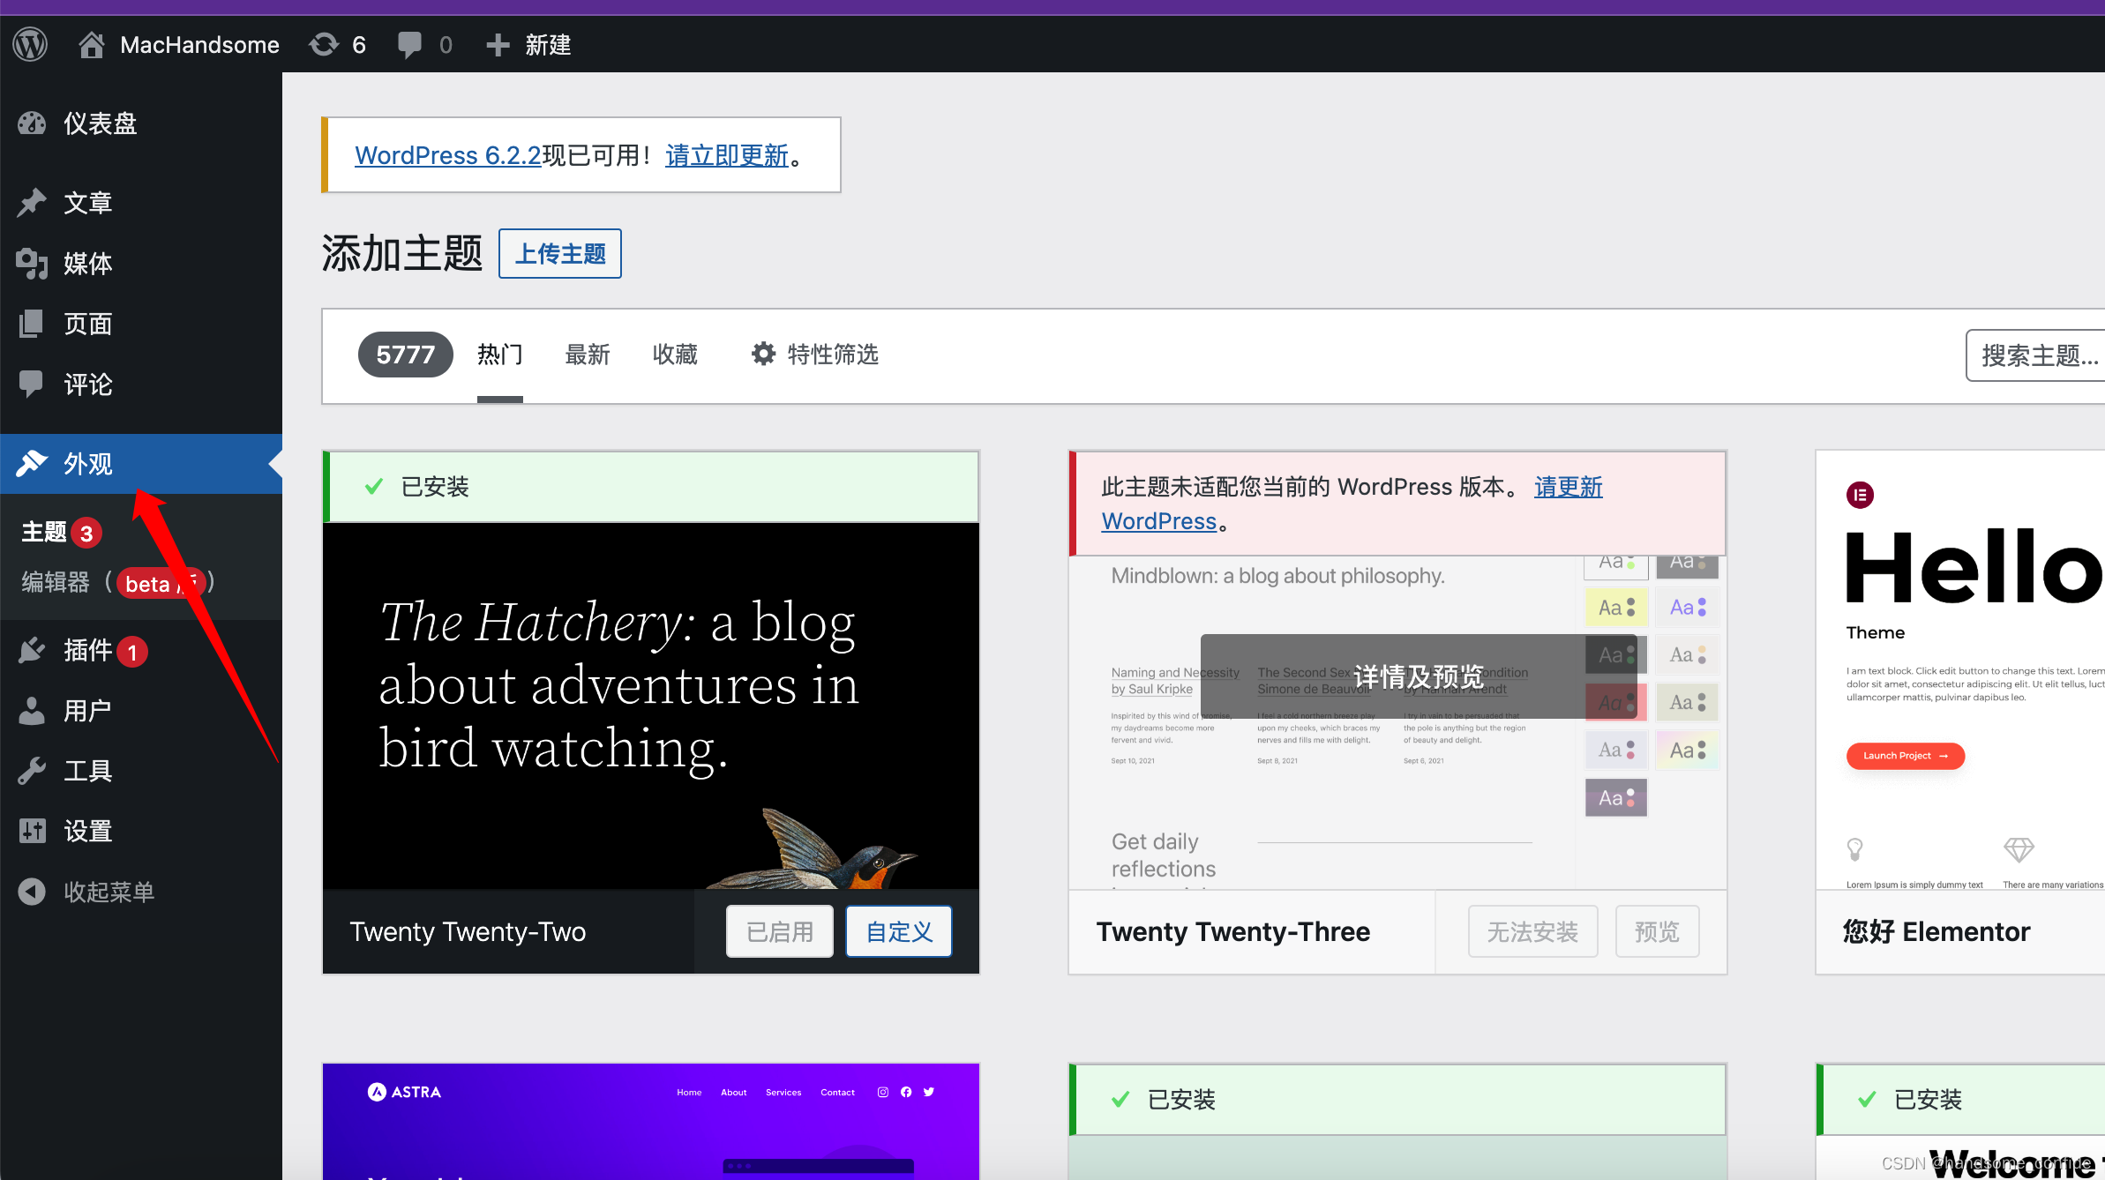2105x1180 pixels.
Task: Click the 搜索主题 search field
Action: [x=2038, y=355]
